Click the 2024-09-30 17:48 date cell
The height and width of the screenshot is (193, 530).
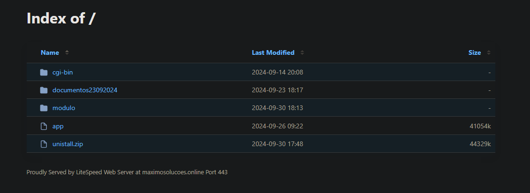277,144
